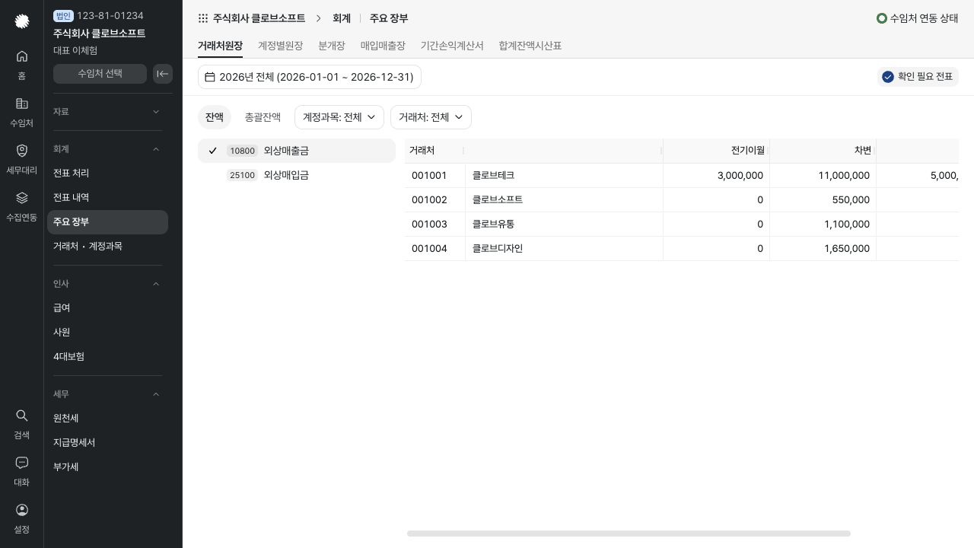Open 세무대리 shield icon in rail
The height and width of the screenshot is (548, 974).
[22, 151]
